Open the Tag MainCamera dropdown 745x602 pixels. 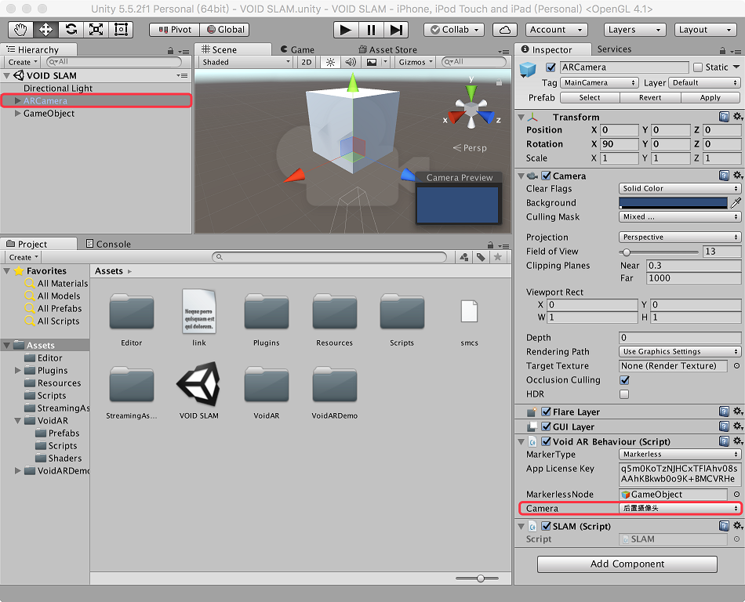599,82
